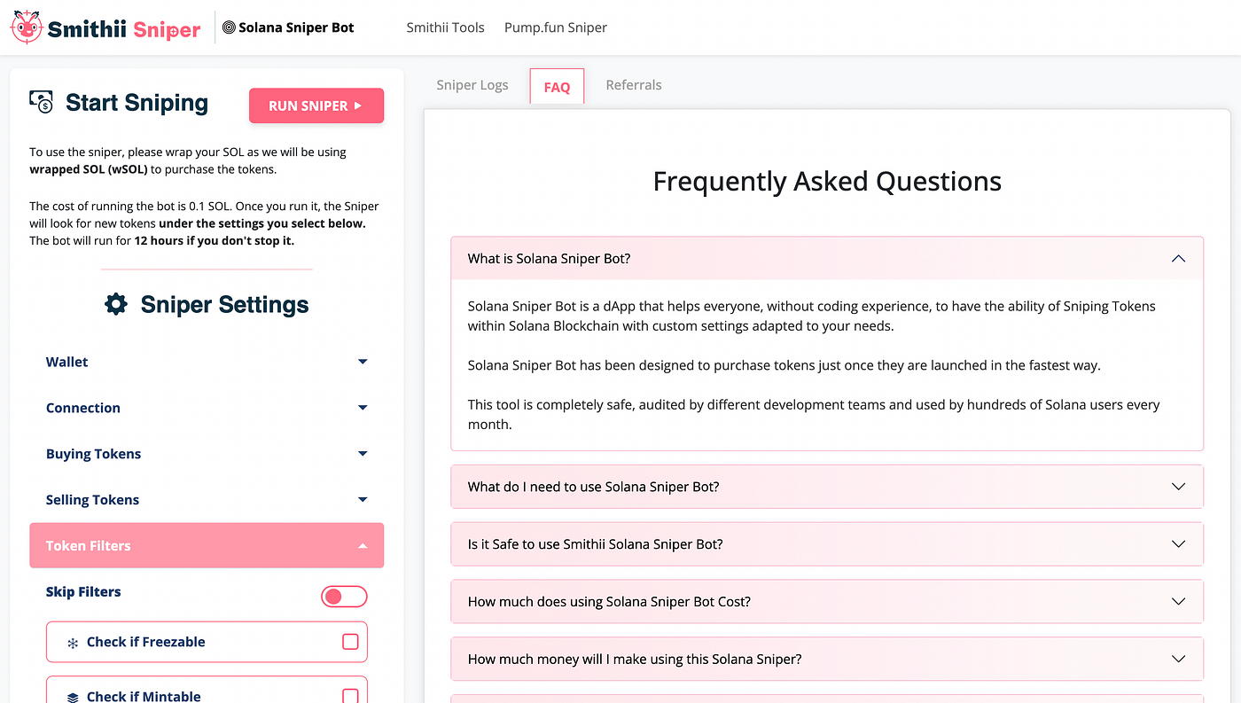Image resolution: width=1241 pixels, height=703 pixels.
Task: Click the 'under the settings you select below.' text
Action: tap(262, 223)
